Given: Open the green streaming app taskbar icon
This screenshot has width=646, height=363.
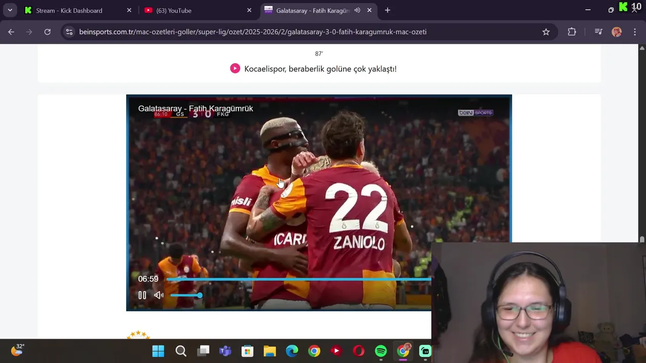Looking at the screenshot, I should (425, 351).
